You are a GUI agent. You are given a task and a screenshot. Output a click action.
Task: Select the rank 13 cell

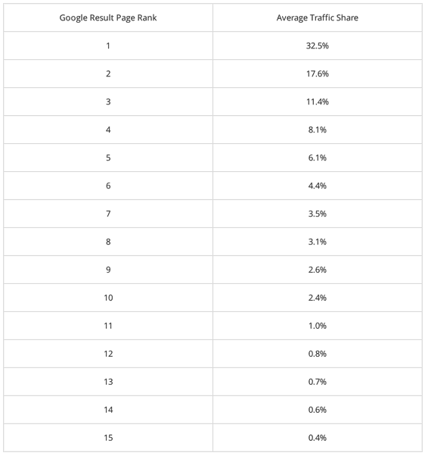click(108, 382)
